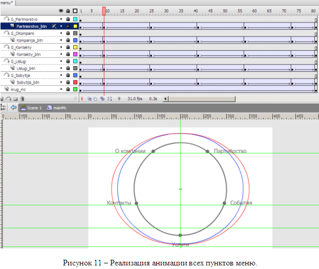
Task: Toggle Show or Hide All Layers eye icon
Action: (61, 11)
